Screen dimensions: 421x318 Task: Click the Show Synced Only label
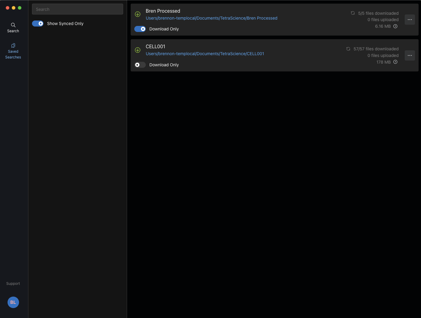(65, 24)
